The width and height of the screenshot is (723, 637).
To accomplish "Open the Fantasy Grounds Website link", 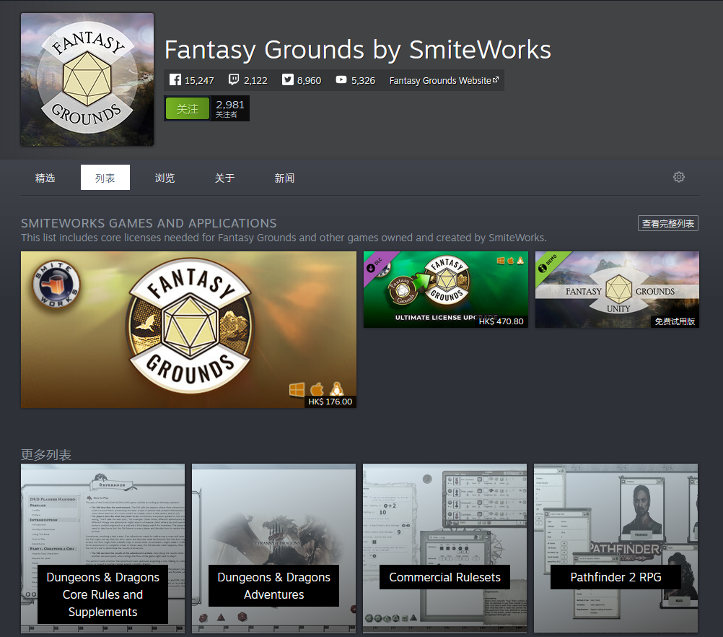I will point(444,80).
